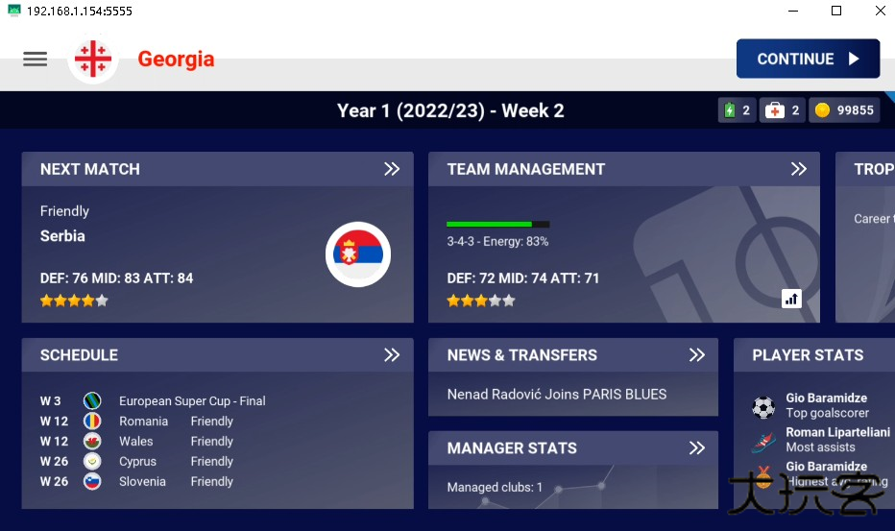Click the top goalscorer soccer ball icon

tap(763, 407)
